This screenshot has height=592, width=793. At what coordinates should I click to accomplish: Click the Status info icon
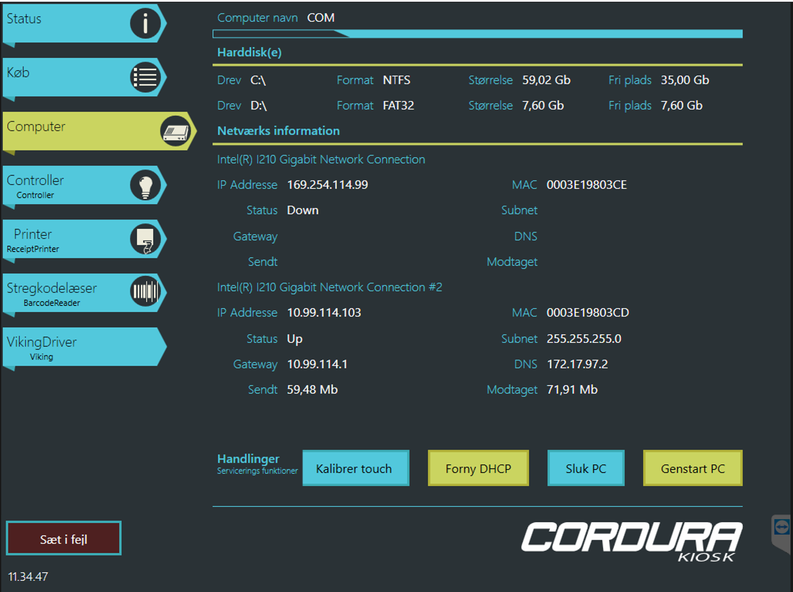click(x=145, y=23)
